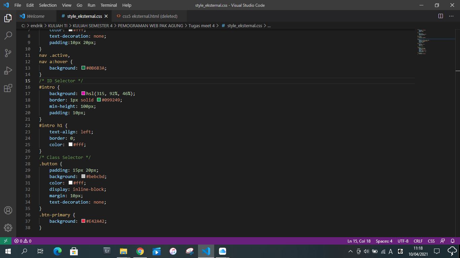Click UTF-8 encoding in status bar
Image resolution: width=460 pixels, height=258 pixels.
point(403,241)
